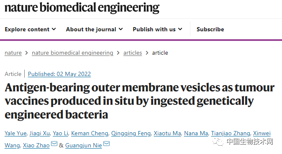The height and width of the screenshot is (154, 282).
Task: Go to the nature breadcrumb link
Action: (13, 53)
